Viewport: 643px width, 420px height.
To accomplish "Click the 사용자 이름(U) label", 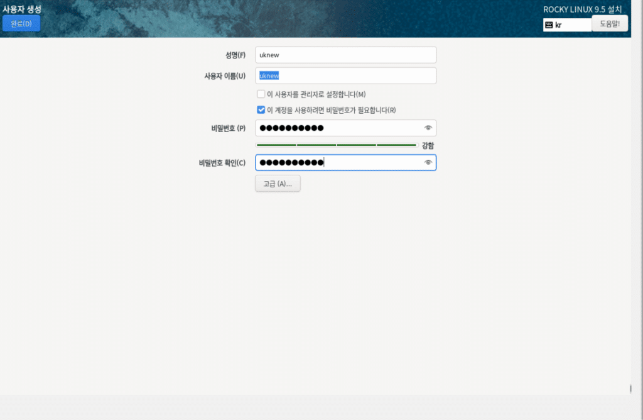I will (225, 76).
